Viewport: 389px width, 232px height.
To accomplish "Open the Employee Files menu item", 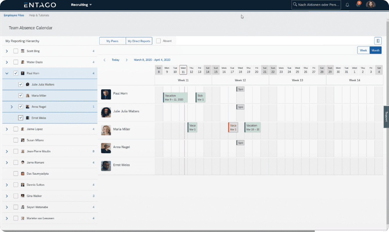I will pyautogui.click(x=14, y=15).
